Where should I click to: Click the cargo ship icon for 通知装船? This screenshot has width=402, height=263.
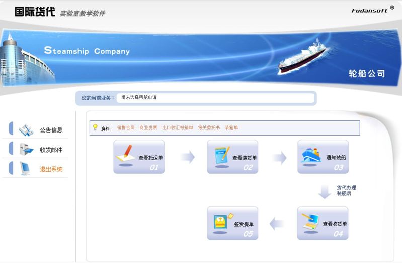(x=311, y=156)
